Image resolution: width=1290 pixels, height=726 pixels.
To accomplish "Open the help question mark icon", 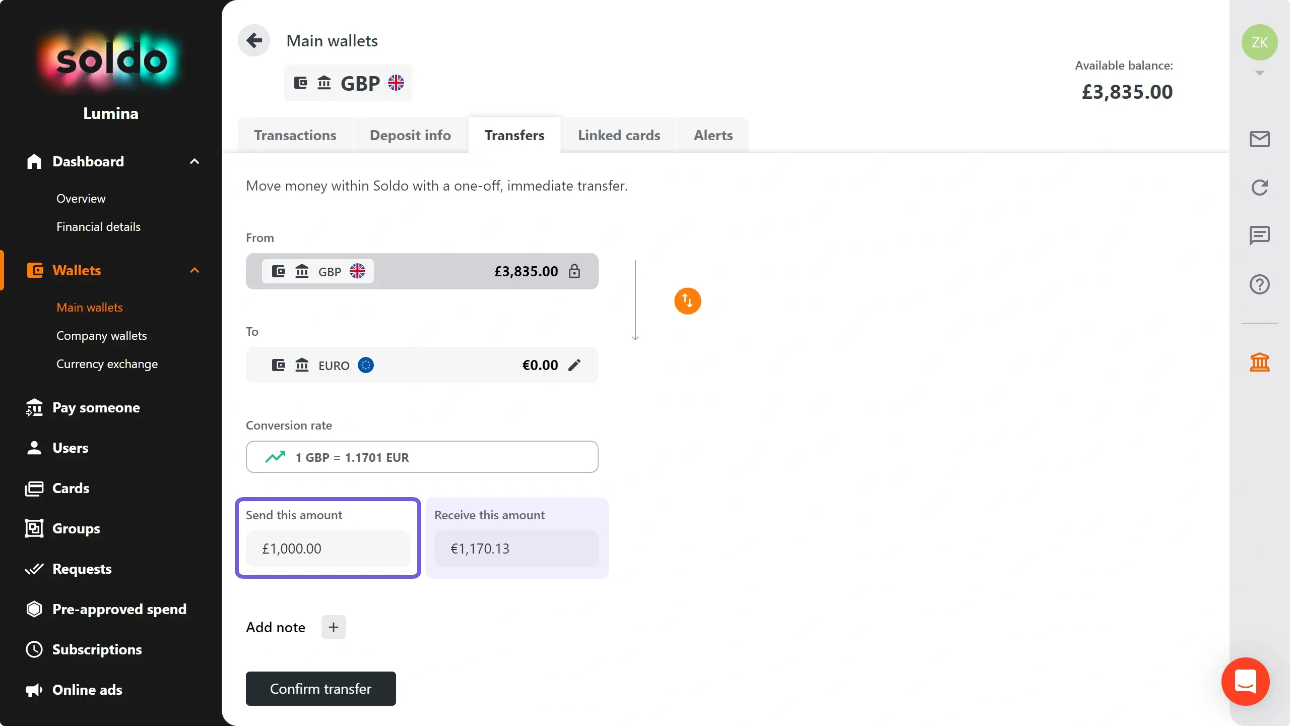I will 1259,284.
